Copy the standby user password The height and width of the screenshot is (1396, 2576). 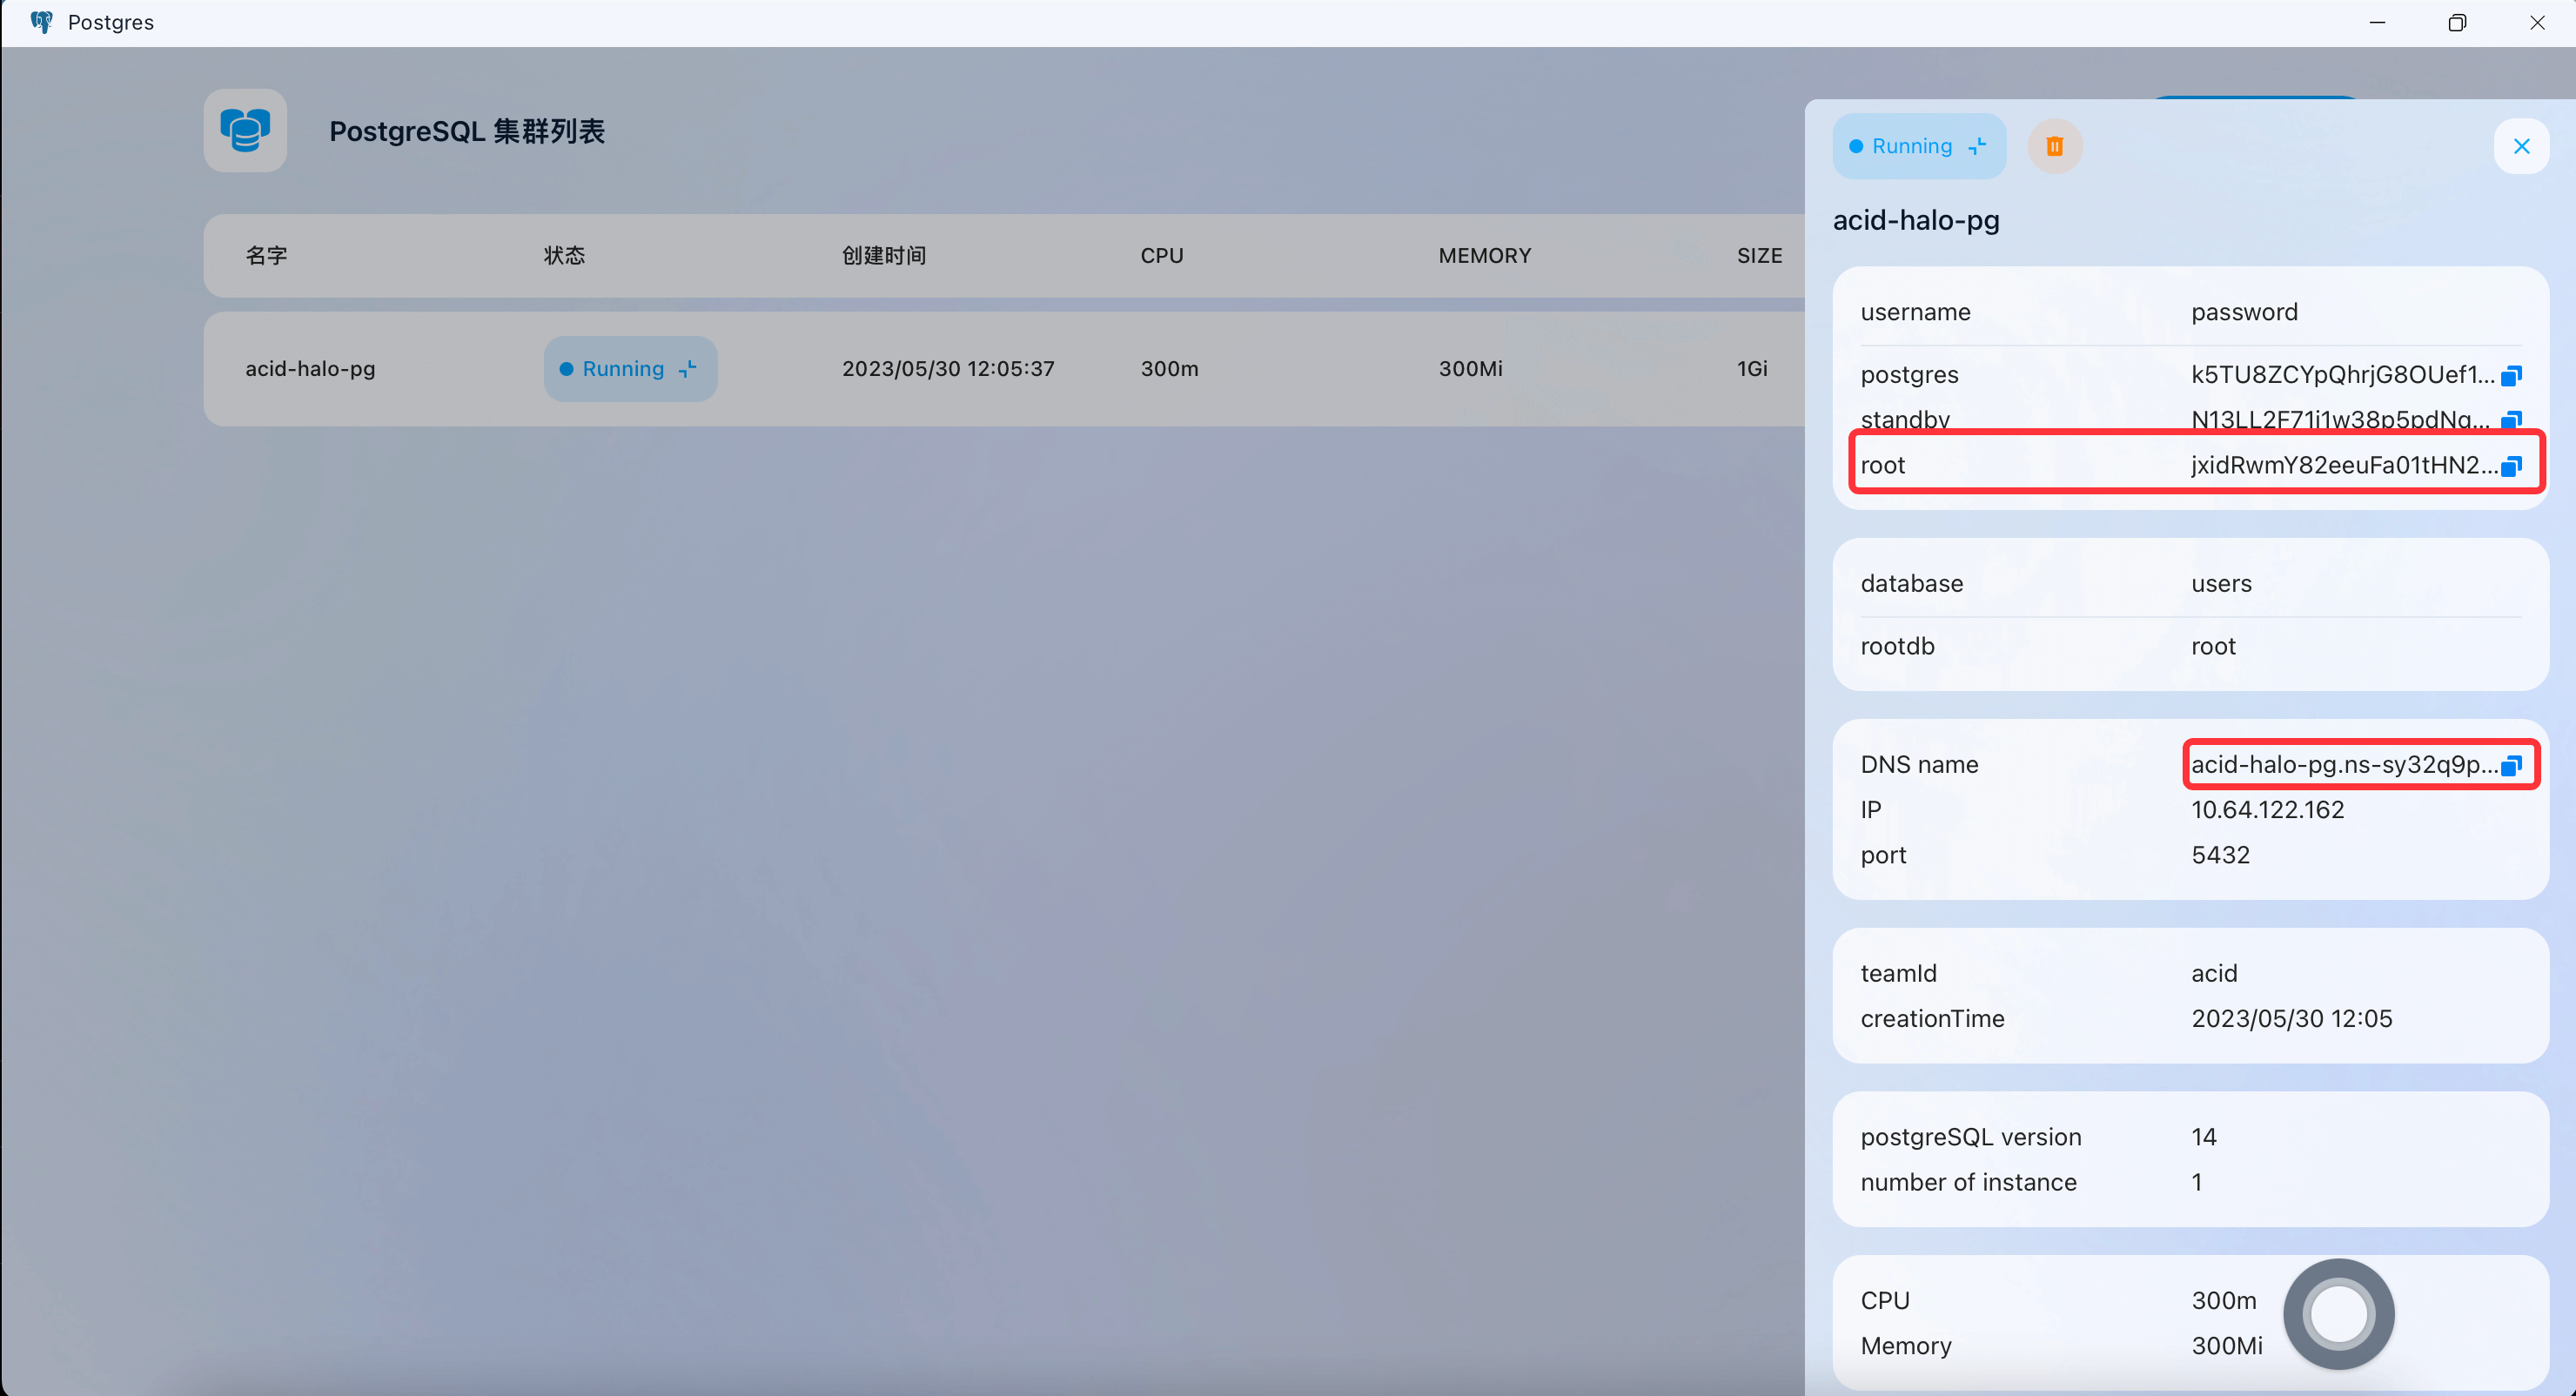(x=2511, y=420)
